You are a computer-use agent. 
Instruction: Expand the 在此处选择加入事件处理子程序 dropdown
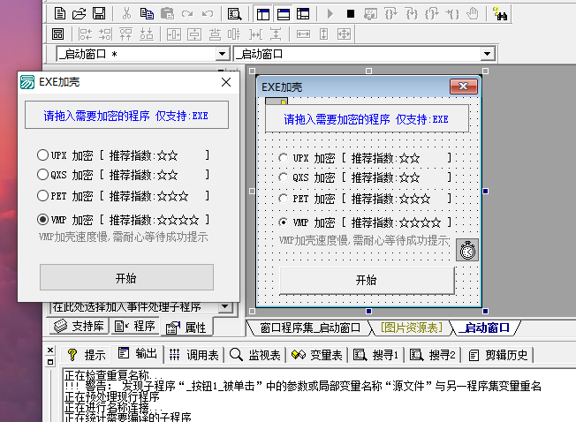click(224, 307)
